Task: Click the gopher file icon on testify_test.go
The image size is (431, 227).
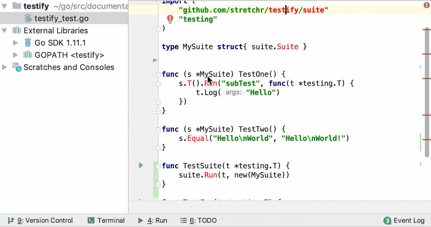Action: [28, 18]
